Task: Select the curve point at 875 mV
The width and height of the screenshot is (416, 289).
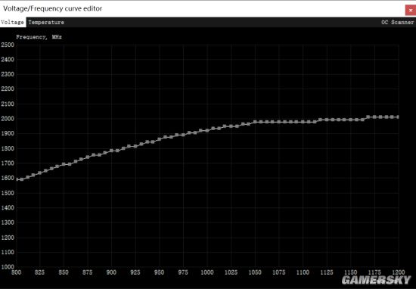Action: pos(88,157)
